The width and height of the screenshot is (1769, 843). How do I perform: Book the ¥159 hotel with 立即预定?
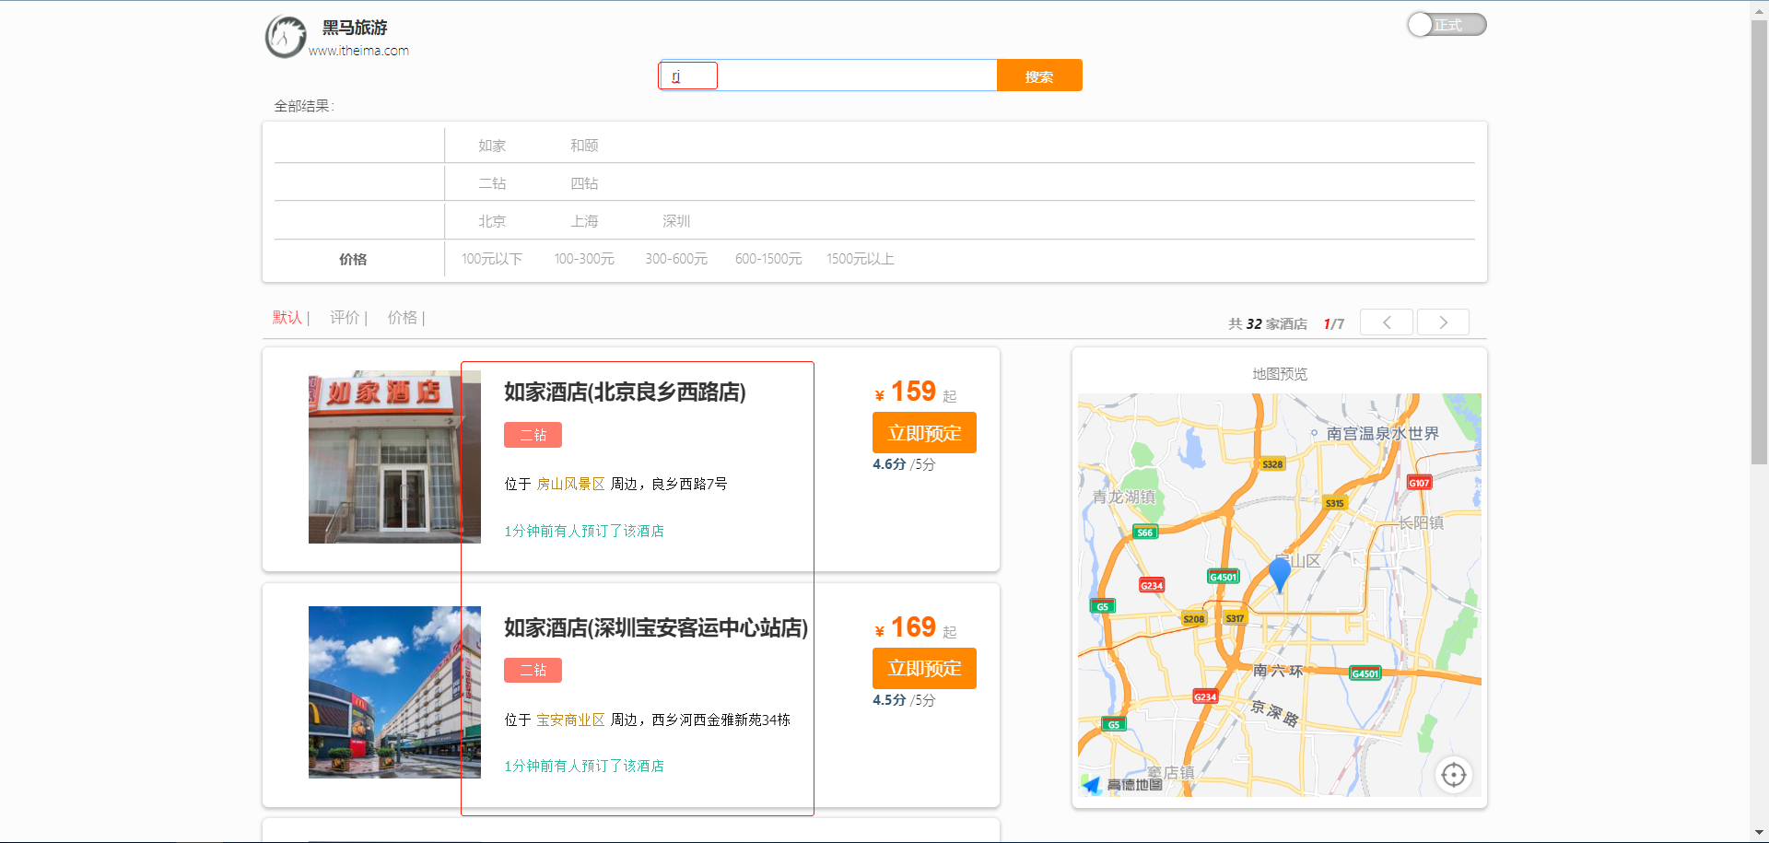pyautogui.click(x=924, y=433)
